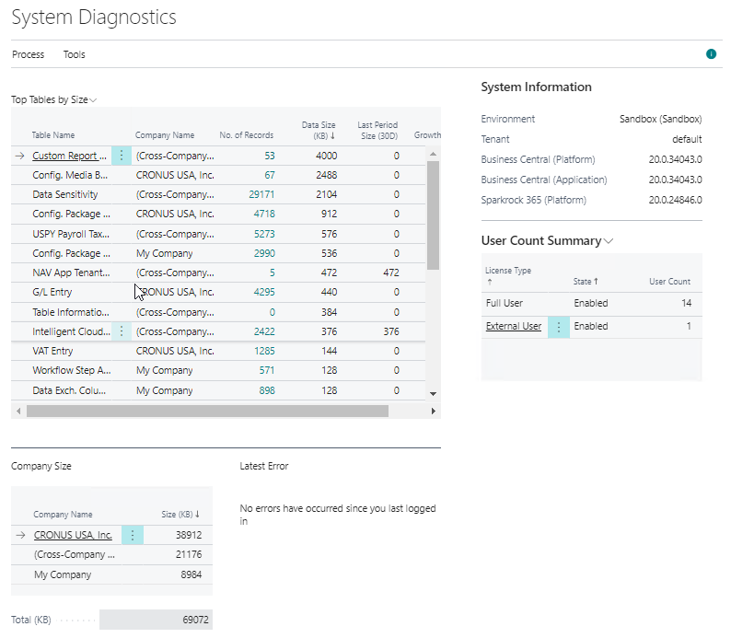Select the Table Informatio... table row
The width and height of the screenshot is (731, 638).
[218, 312]
